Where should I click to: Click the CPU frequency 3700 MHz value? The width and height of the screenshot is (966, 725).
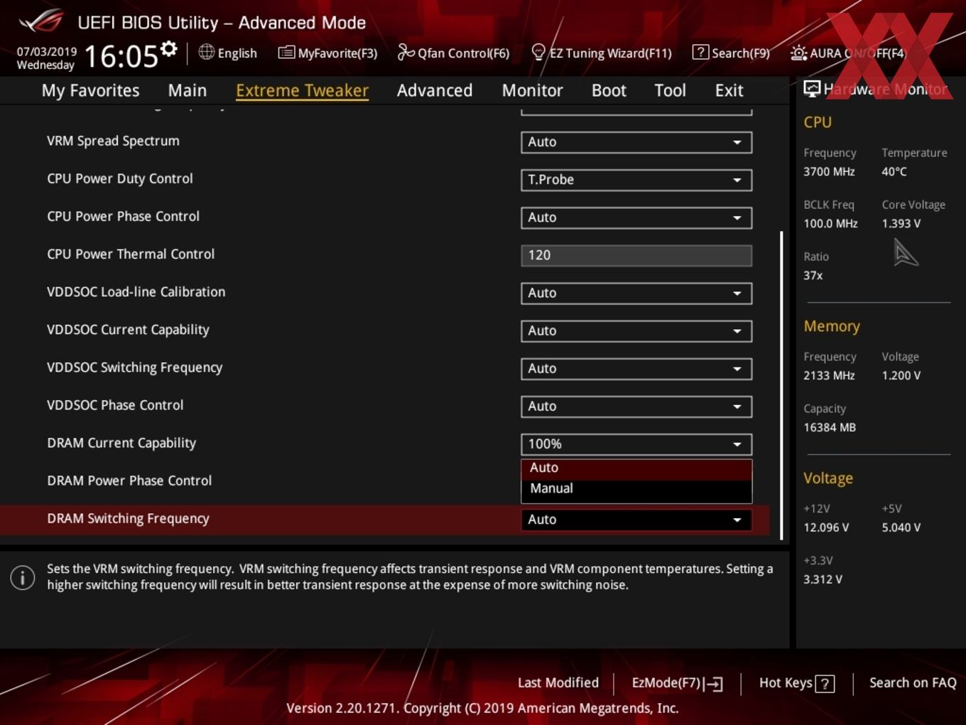pos(829,171)
